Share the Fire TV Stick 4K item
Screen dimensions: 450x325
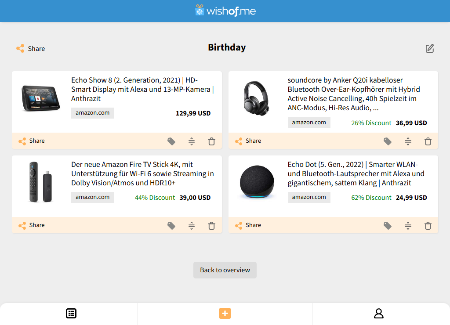tap(31, 225)
